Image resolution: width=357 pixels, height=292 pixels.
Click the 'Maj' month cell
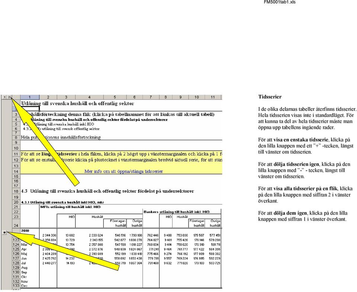[x=24, y=254]
